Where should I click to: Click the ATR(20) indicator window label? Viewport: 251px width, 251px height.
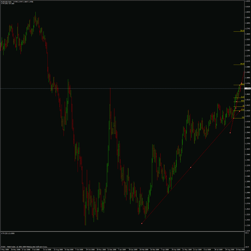(x=8, y=233)
